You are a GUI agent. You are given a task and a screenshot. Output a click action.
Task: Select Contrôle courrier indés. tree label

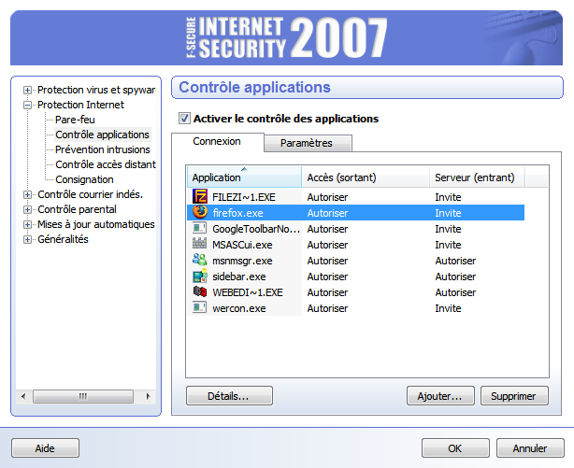point(90,194)
